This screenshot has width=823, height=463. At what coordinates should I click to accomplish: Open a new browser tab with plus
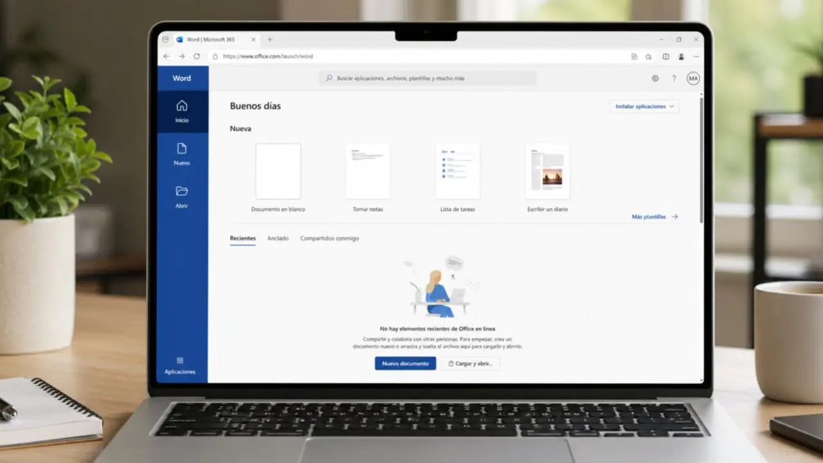(x=269, y=39)
